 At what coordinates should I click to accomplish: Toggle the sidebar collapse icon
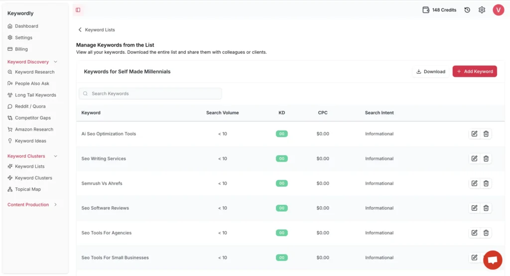(x=78, y=10)
